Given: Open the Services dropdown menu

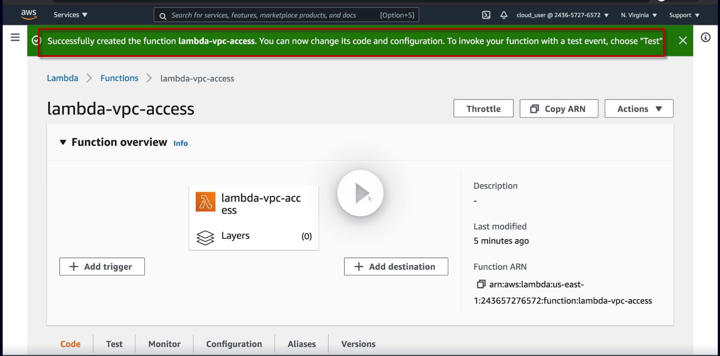Looking at the screenshot, I should pos(70,15).
